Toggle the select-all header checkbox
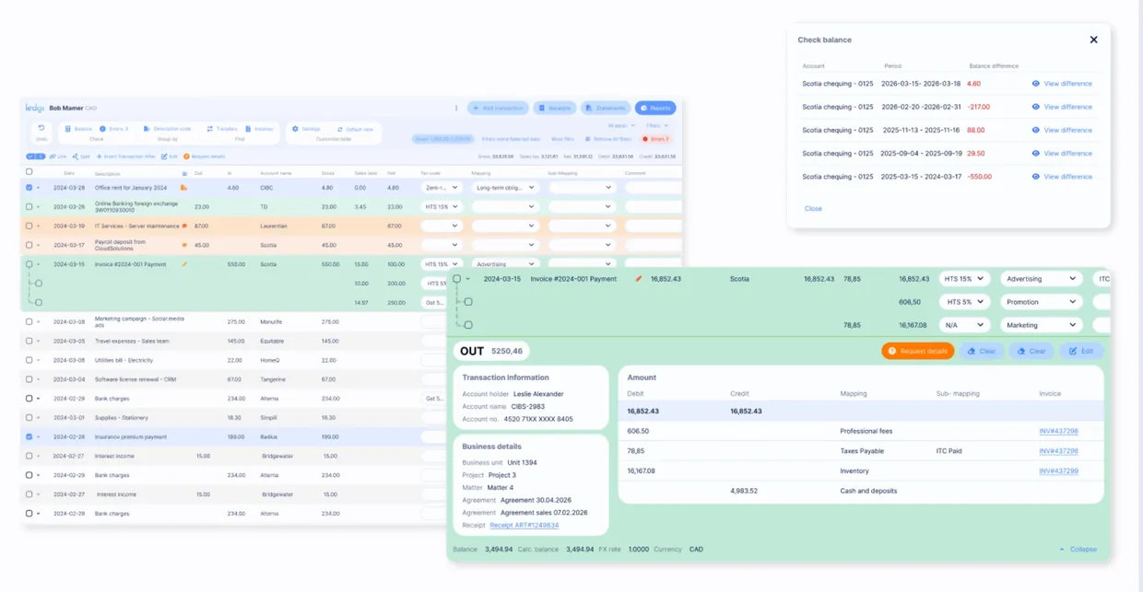The width and height of the screenshot is (1143, 592). point(29,172)
